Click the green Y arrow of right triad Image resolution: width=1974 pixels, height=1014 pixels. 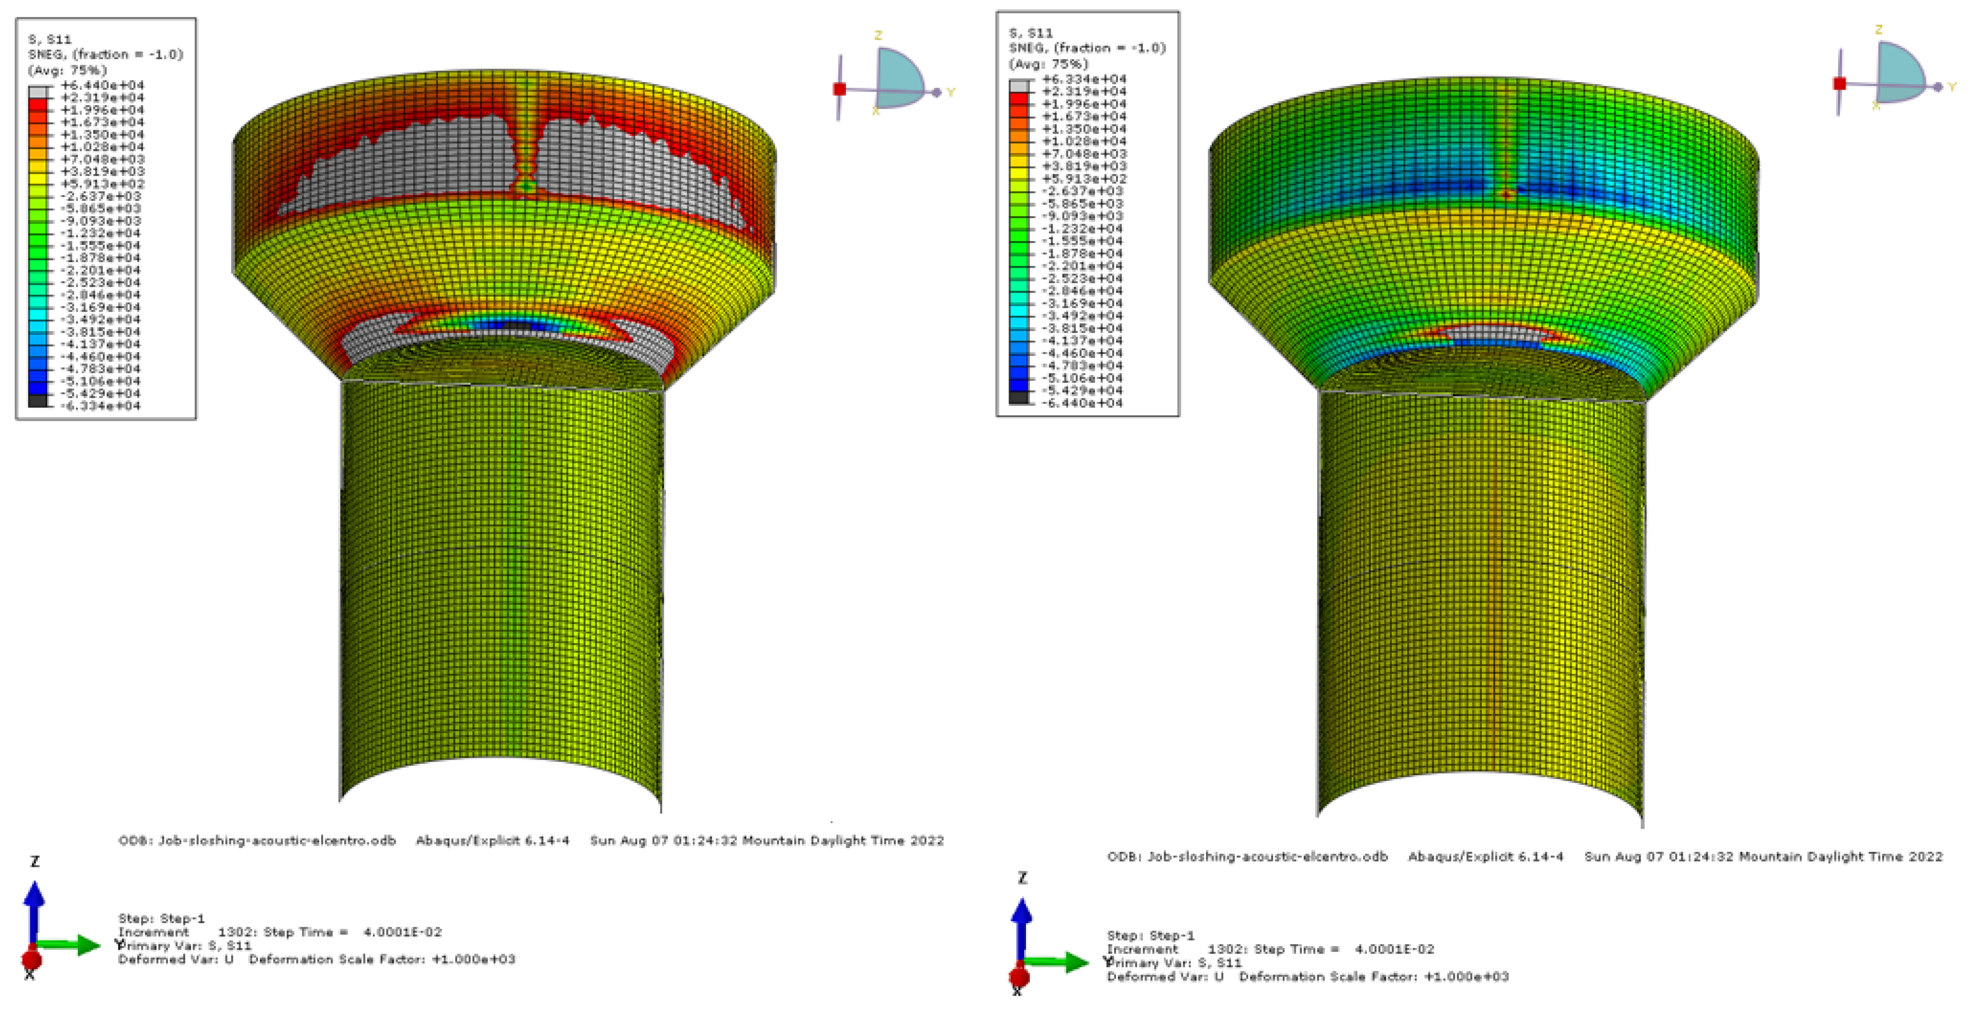1061,962
